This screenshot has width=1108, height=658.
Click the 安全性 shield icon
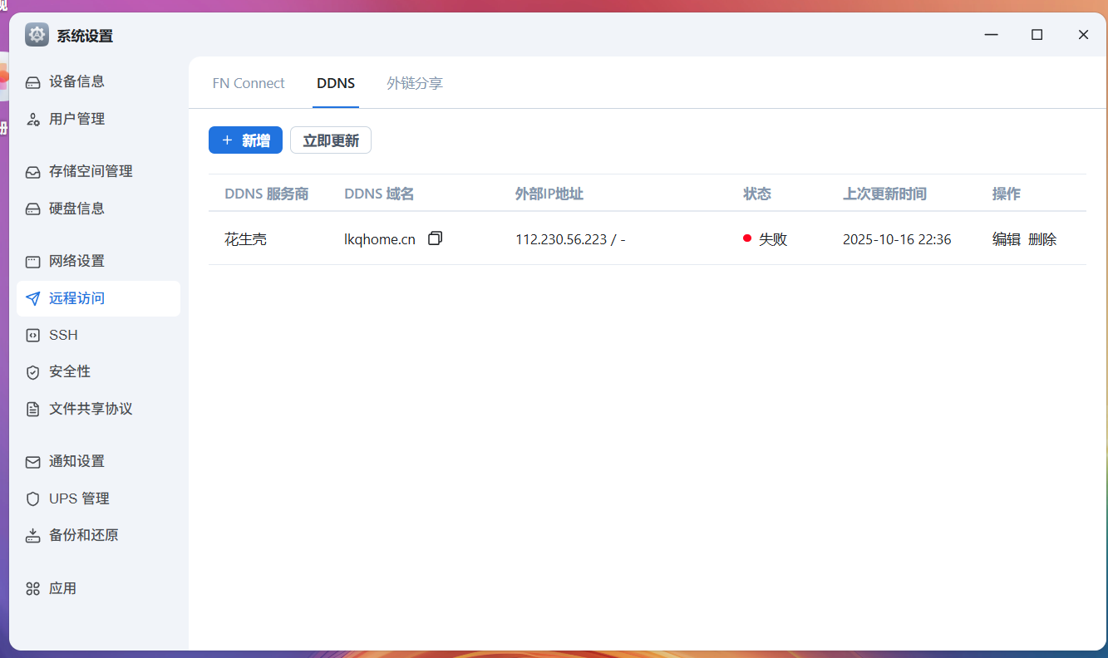click(33, 372)
